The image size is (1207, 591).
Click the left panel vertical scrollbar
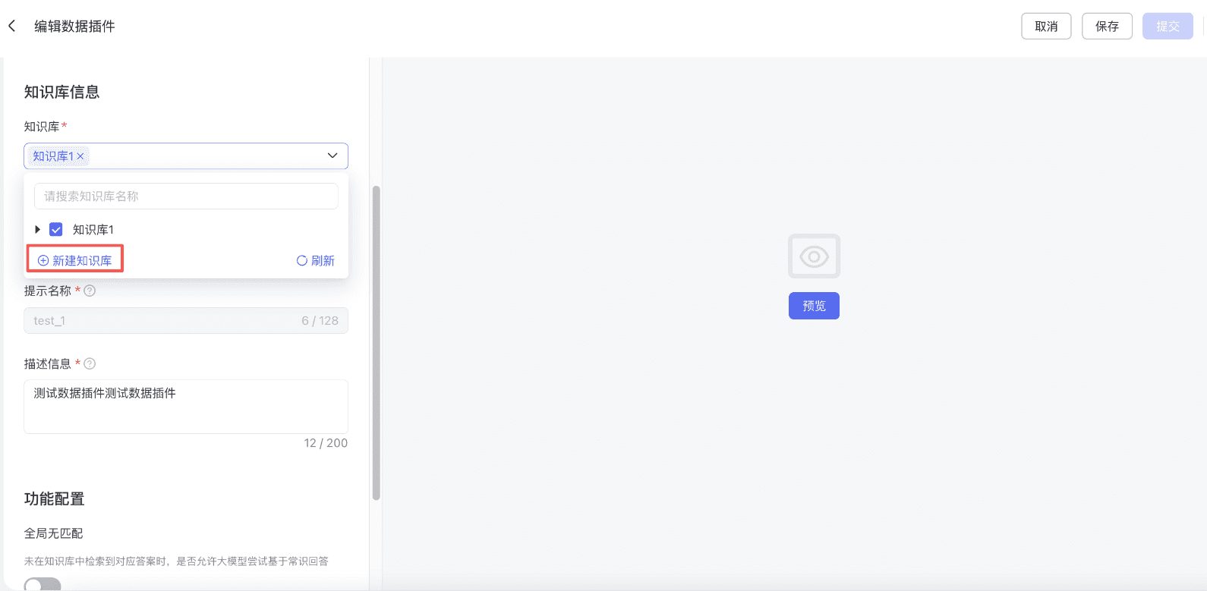pyautogui.click(x=376, y=343)
